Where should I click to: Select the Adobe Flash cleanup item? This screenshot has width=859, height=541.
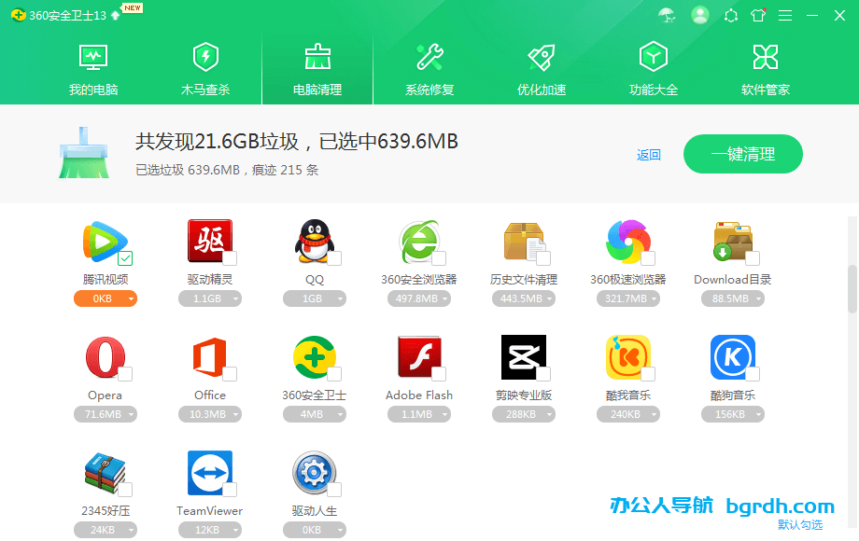pyautogui.click(x=419, y=357)
